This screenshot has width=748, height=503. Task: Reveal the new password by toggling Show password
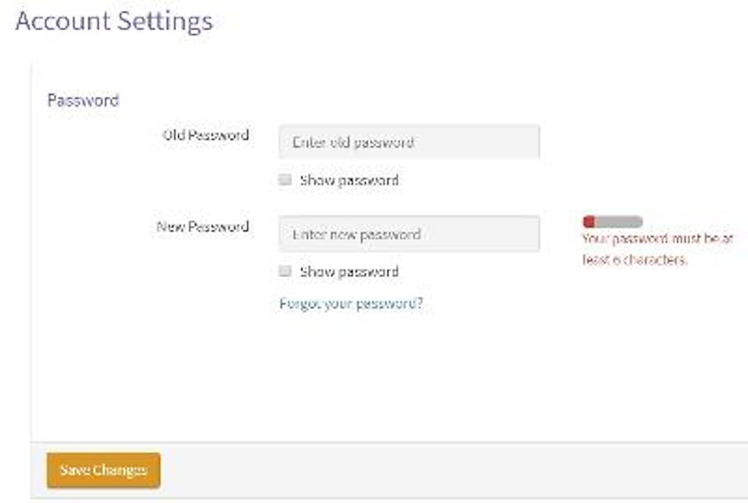[x=285, y=271]
